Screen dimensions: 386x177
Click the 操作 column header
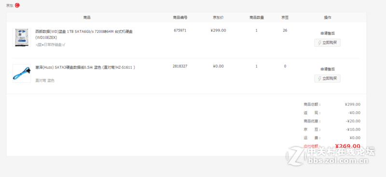tap(328, 17)
